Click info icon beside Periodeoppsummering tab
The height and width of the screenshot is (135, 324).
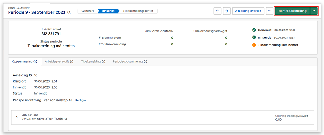coord(145,62)
